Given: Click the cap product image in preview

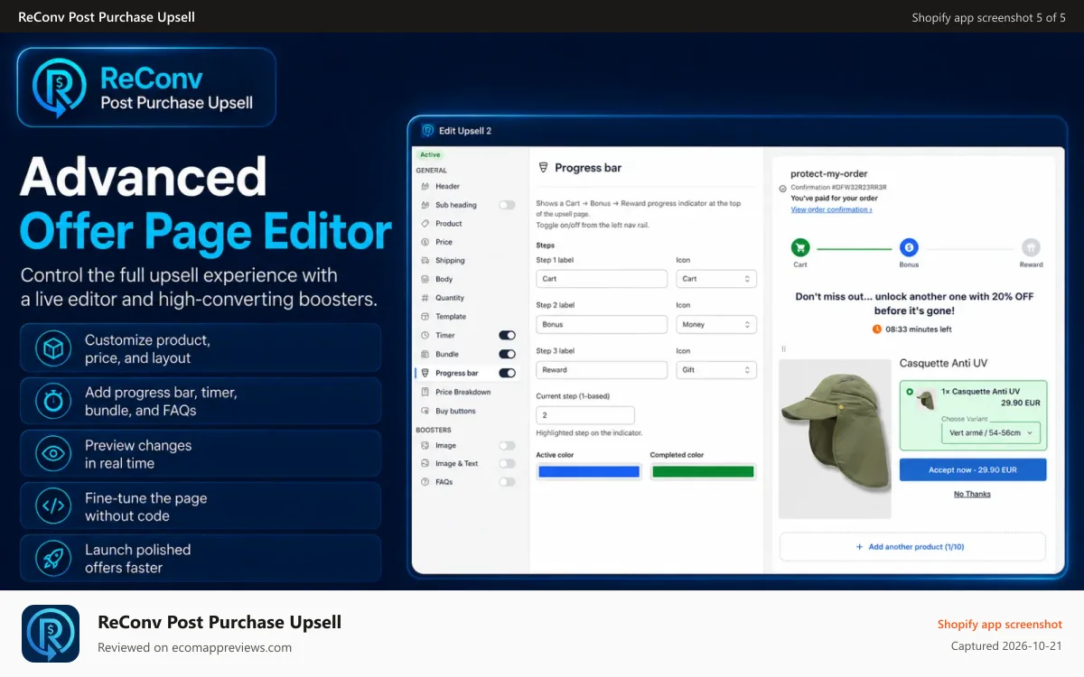Looking at the screenshot, I should (x=835, y=439).
